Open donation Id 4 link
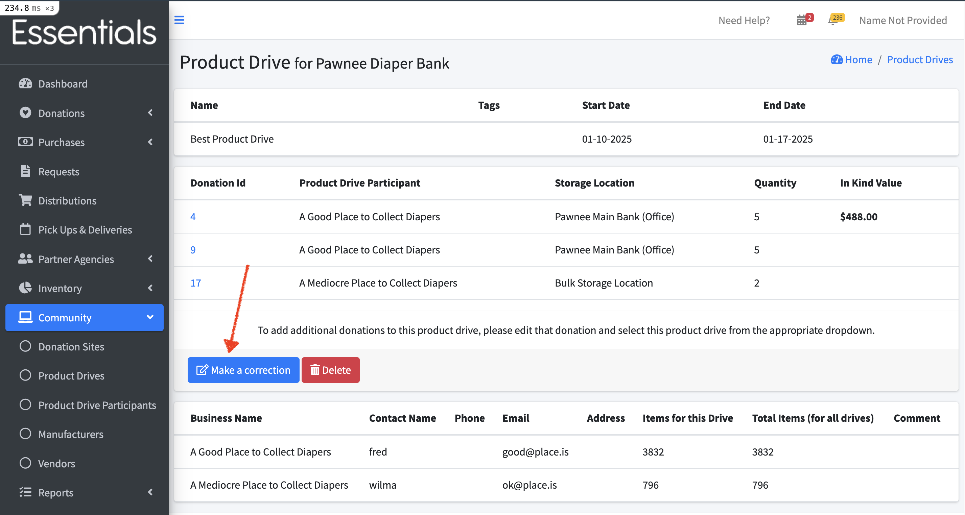 point(193,216)
